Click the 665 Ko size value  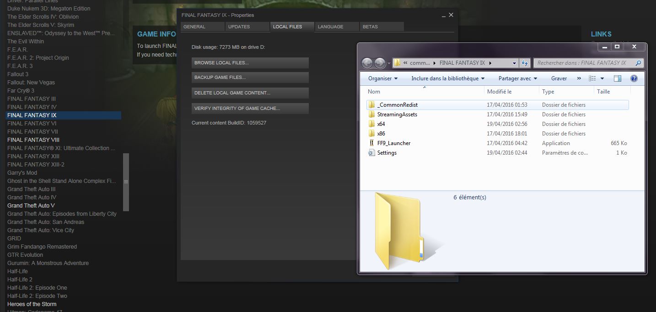coord(619,143)
